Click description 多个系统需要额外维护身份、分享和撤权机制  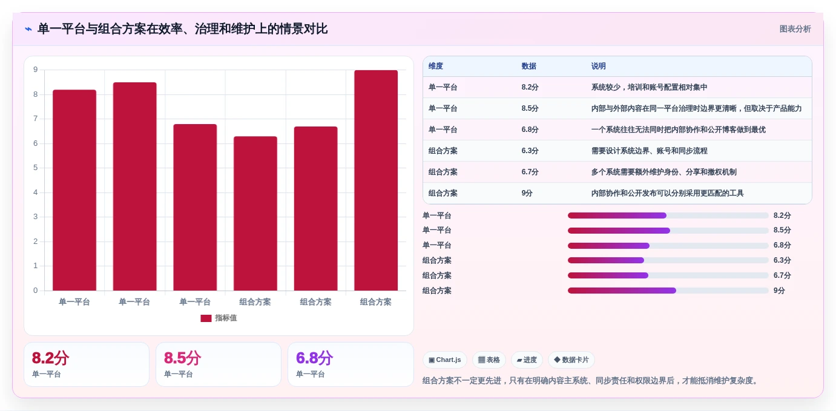664,173
